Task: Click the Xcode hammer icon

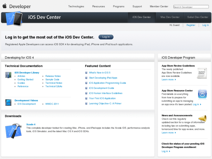Action: (x=13, y=131)
